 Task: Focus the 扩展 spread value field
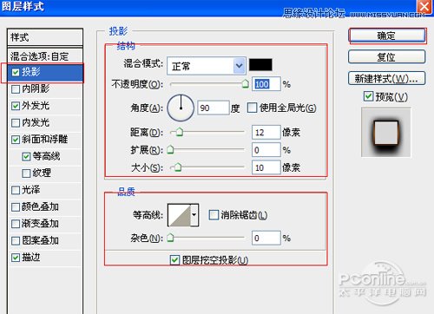pyautogui.click(x=266, y=150)
